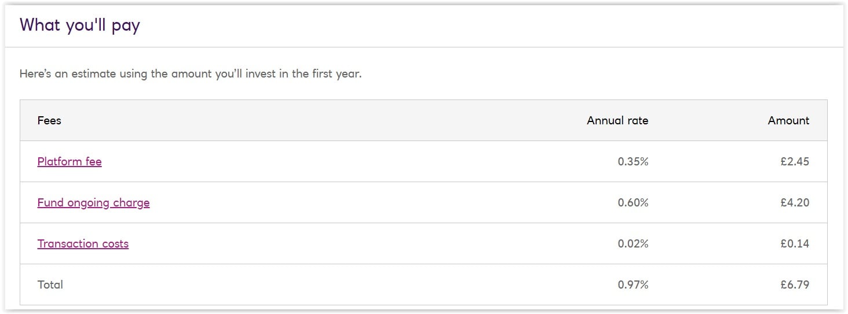The width and height of the screenshot is (848, 314).
Task: Click the Amount column header
Action: click(788, 120)
